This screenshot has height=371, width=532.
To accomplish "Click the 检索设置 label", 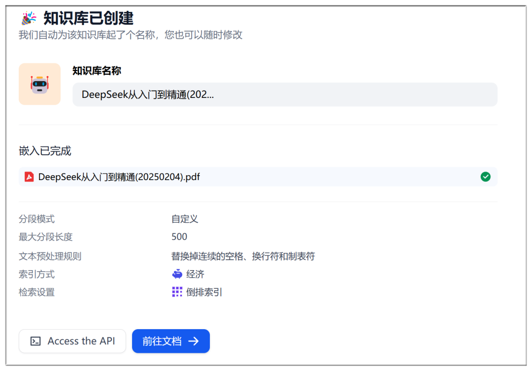I will pyautogui.click(x=36, y=292).
